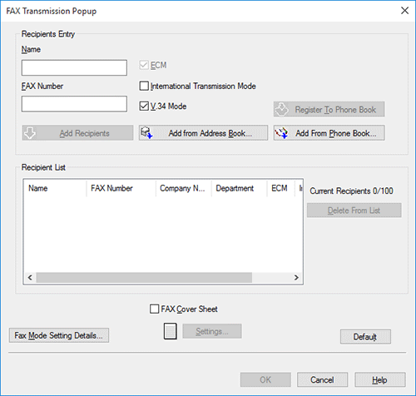Enable the FAX Cover Sheet checkbox
This screenshot has width=416, height=396.
pos(154,309)
